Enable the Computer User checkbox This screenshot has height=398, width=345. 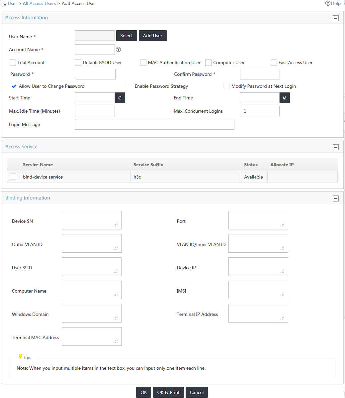(209, 63)
